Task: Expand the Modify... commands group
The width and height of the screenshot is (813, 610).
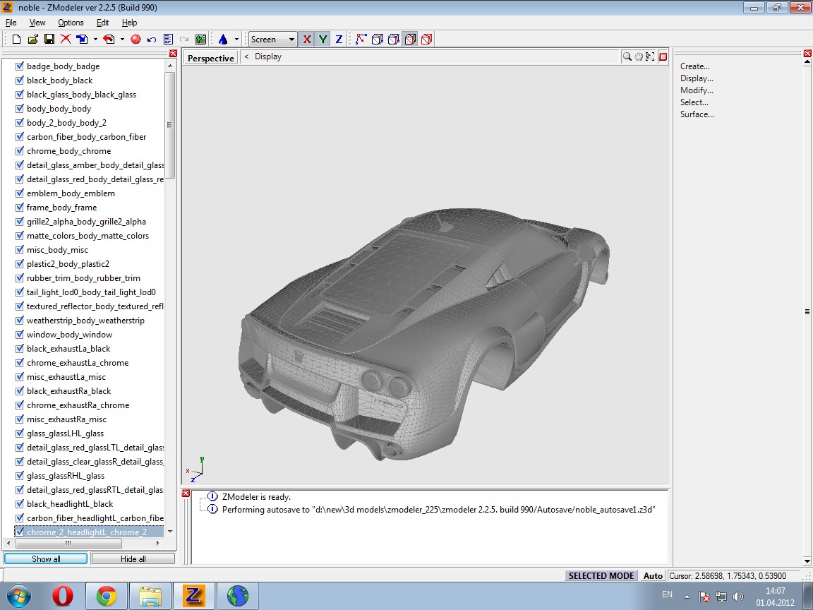Action: pos(697,90)
